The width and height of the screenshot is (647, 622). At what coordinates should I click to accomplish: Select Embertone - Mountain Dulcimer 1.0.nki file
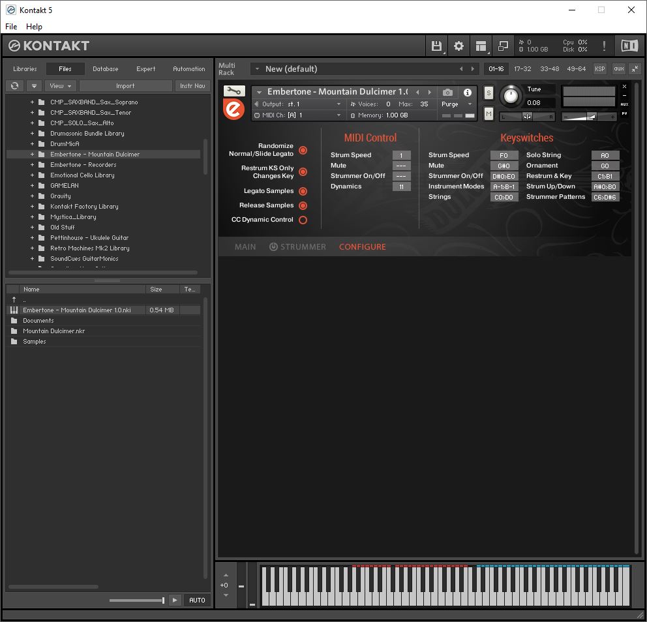pos(103,310)
